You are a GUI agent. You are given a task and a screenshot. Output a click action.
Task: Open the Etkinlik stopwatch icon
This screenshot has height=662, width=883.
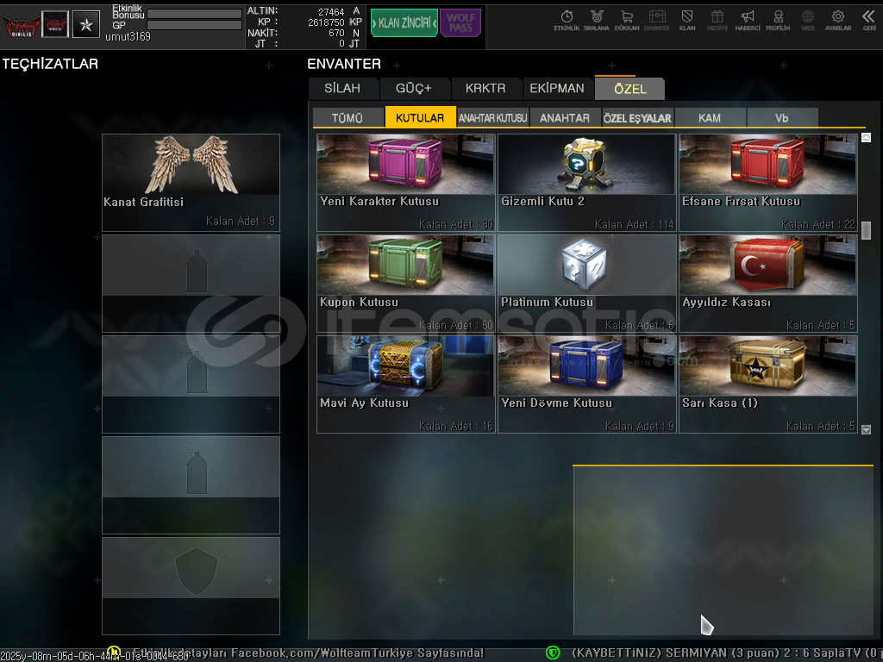[x=567, y=21]
